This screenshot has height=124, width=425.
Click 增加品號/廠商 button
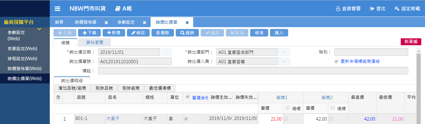pos(72,88)
